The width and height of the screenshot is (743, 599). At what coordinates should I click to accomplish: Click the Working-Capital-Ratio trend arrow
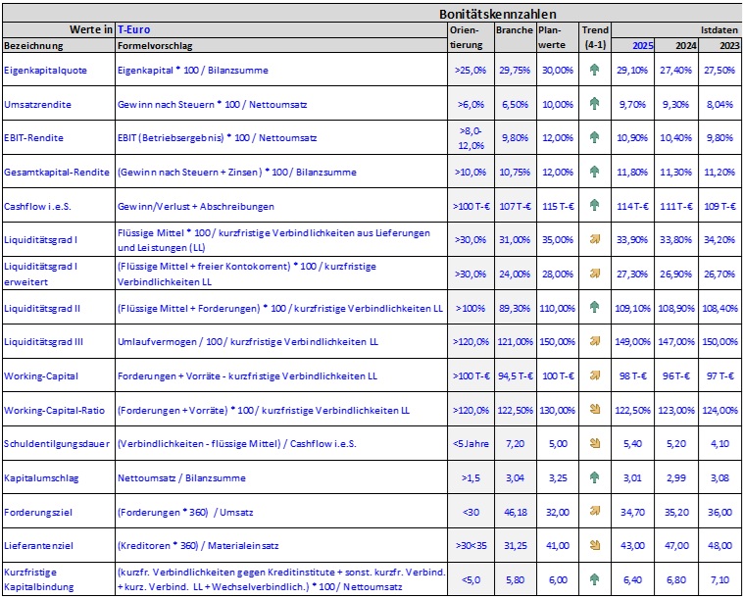[x=595, y=409]
